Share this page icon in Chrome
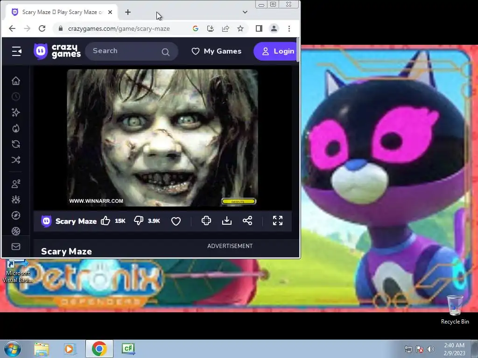Screen dimensions: 478x358 [225, 28]
